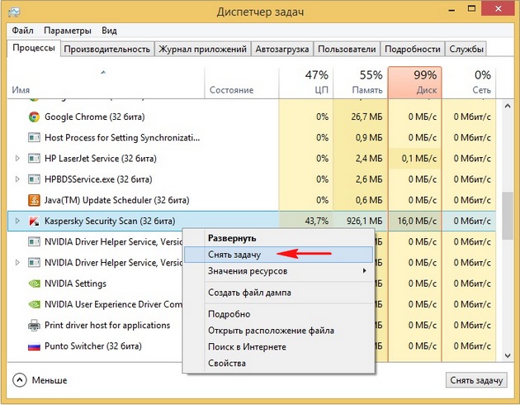Select the Host Process for Setting Synchronizati... text
The image size is (520, 405).
click(122, 137)
